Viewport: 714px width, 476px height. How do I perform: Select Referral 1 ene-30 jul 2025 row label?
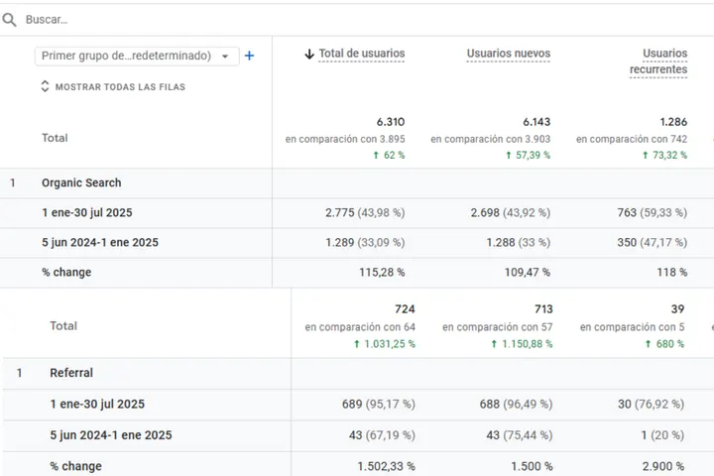click(97, 405)
